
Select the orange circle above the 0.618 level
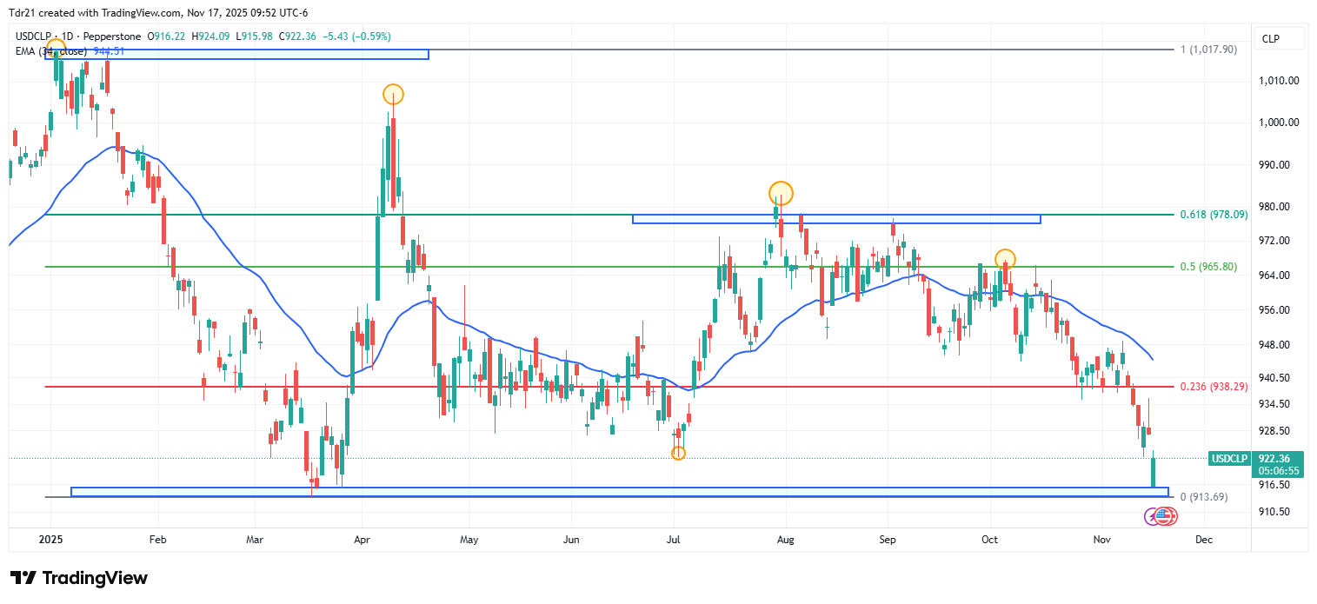781,193
